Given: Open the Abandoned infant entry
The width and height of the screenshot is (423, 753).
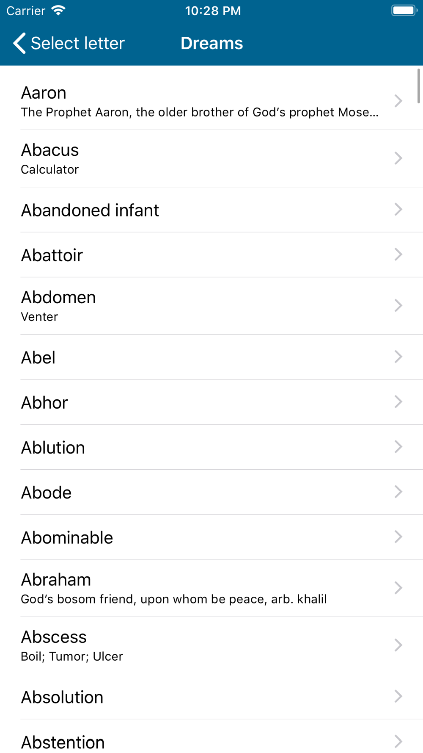Looking at the screenshot, I should [211, 210].
